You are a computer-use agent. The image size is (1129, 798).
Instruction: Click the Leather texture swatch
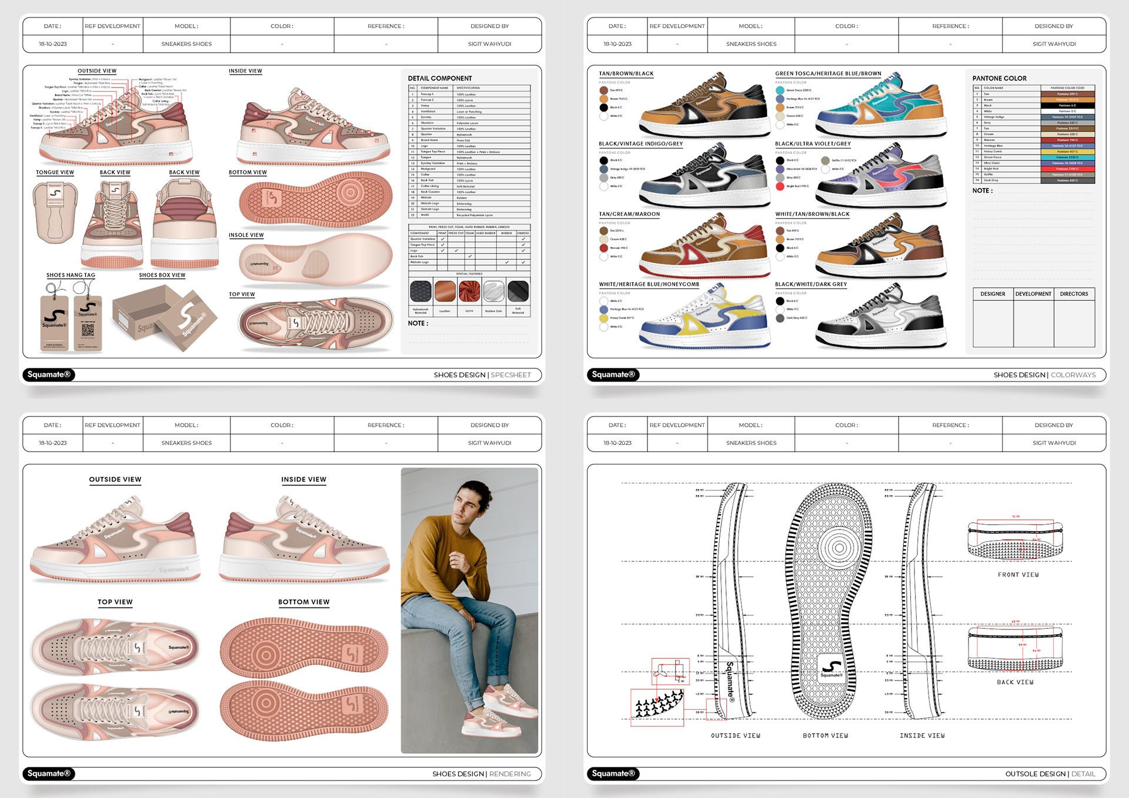click(x=445, y=291)
